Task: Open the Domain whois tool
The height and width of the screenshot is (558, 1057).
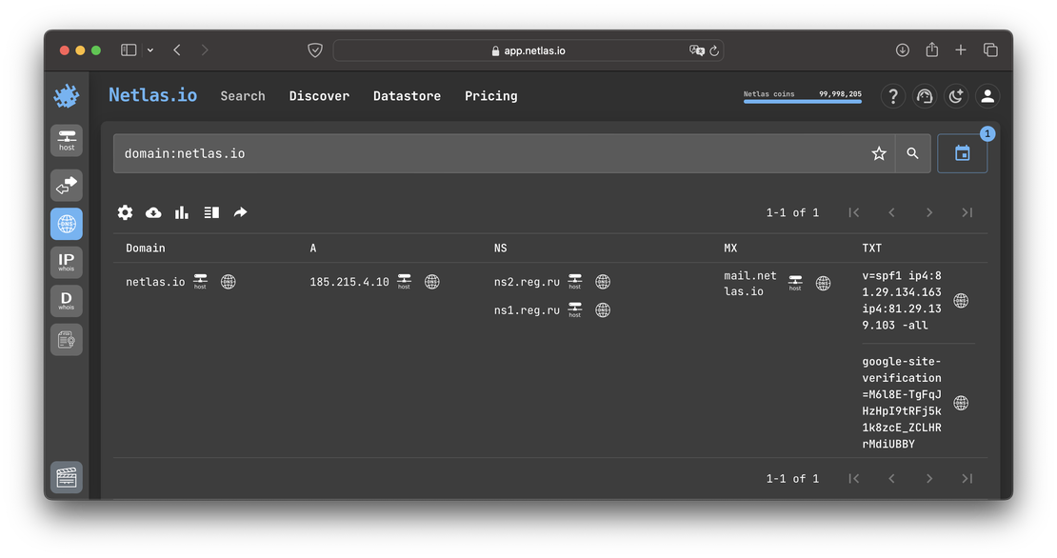Action: pyautogui.click(x=66, y=300)
